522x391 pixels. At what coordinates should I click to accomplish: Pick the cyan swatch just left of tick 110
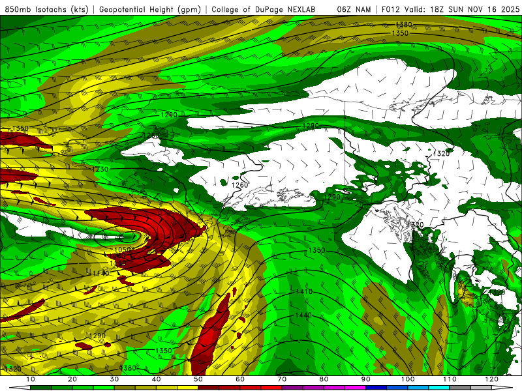pos(439,388)
